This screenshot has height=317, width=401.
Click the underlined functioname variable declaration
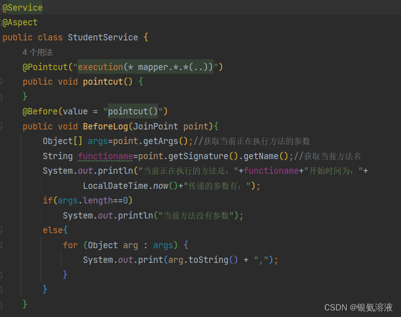tap(105, 156)
